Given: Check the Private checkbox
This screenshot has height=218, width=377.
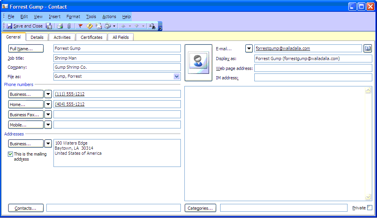Looking at the screenshot, I should click(370, 208).
